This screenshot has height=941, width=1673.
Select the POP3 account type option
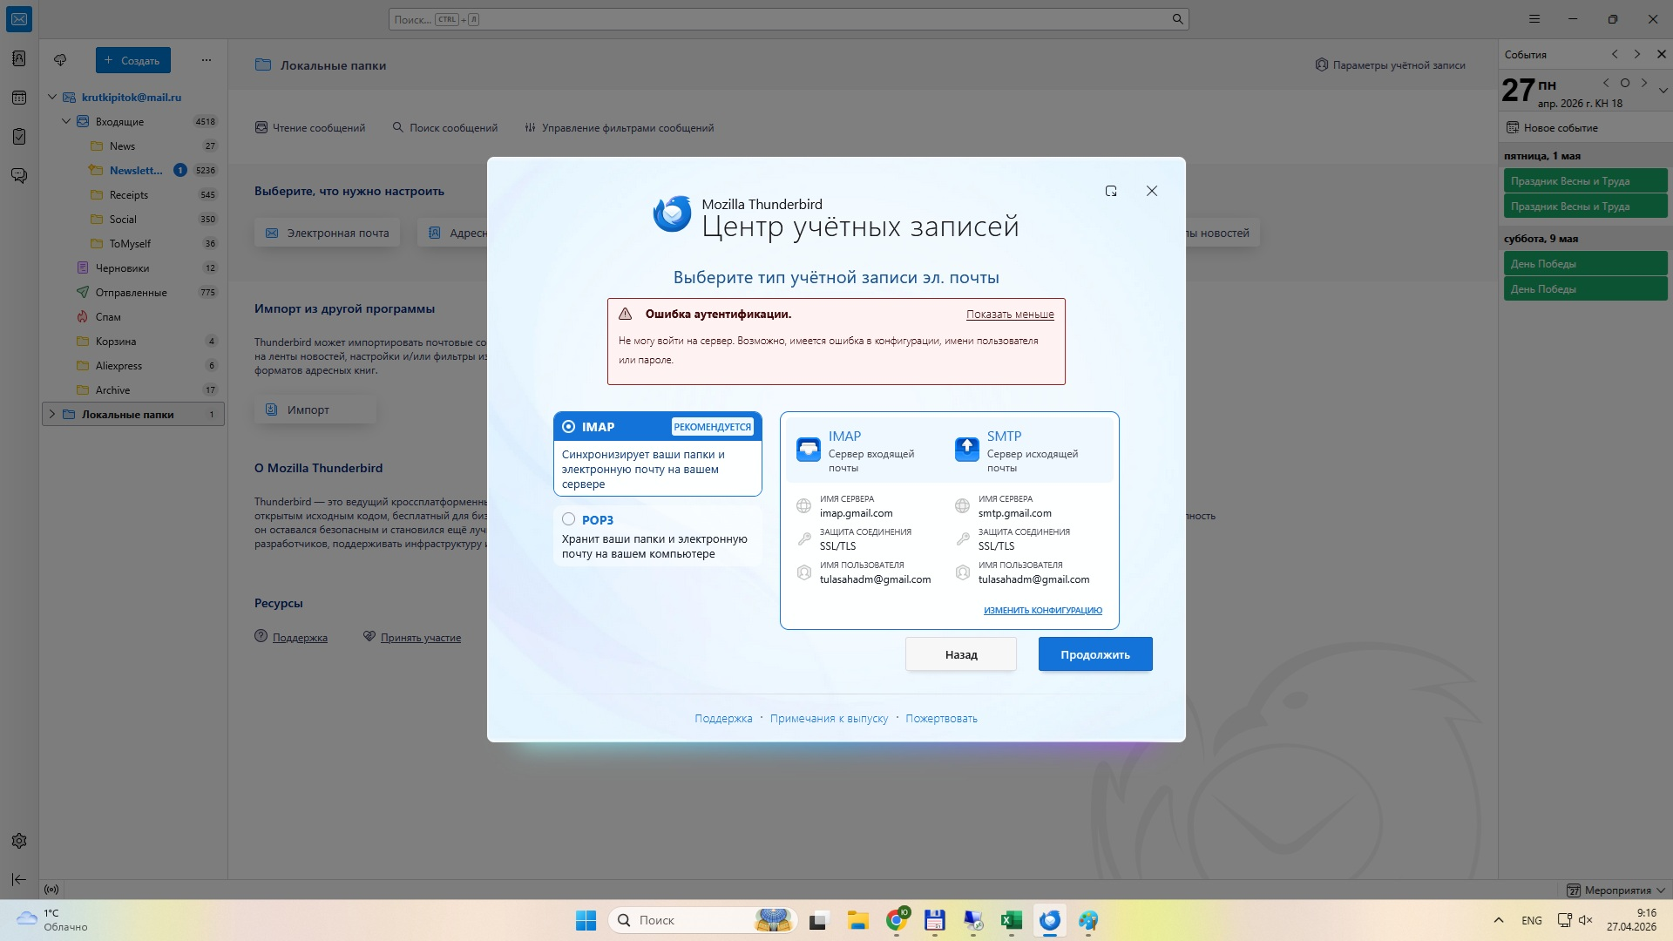pos(569,519)
